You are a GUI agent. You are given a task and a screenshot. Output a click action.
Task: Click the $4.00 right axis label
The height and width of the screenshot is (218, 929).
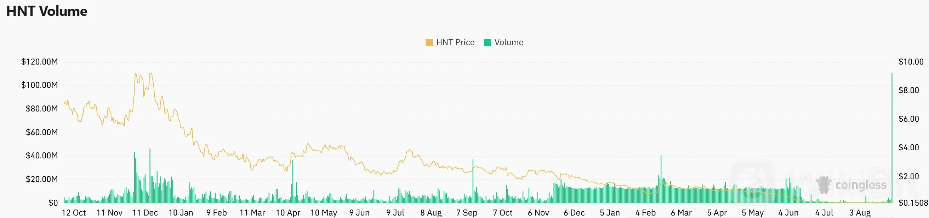point(908,147)
